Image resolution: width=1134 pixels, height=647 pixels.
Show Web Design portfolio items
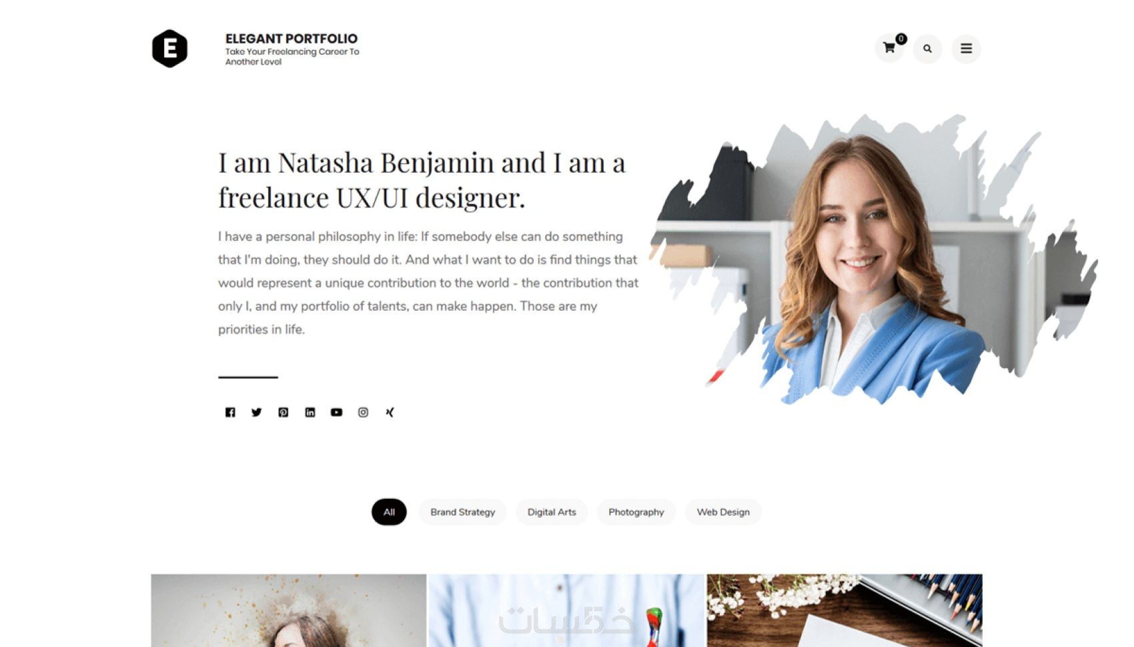723,512
